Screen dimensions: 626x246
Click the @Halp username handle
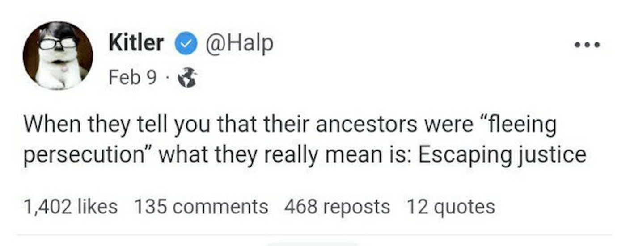[x=238, y=43]
